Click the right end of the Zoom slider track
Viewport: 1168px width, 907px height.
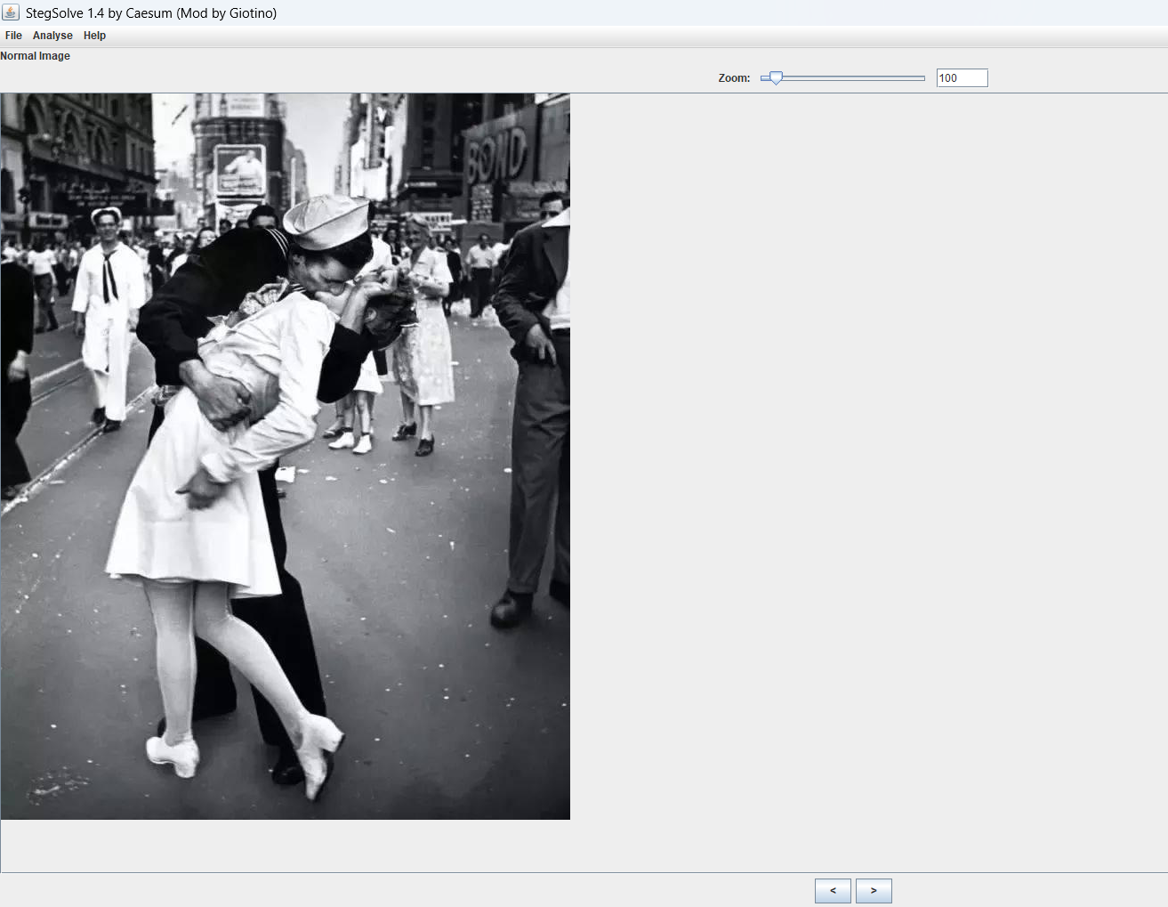[x=922, y=78]
